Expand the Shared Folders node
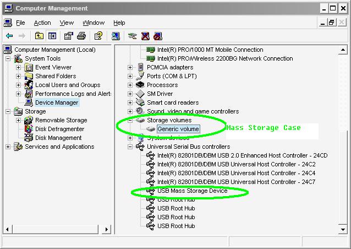The height and width of the screenshot is (249, 351). coord(18,76)
